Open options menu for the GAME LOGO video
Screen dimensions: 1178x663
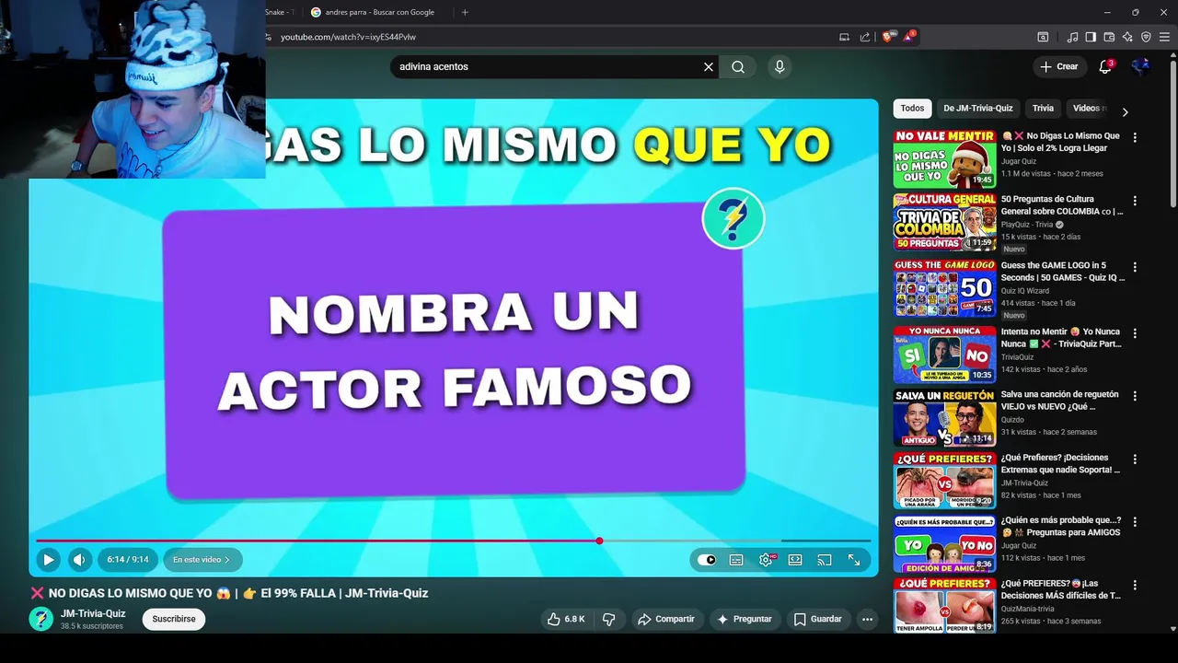tap(1135, 267)
